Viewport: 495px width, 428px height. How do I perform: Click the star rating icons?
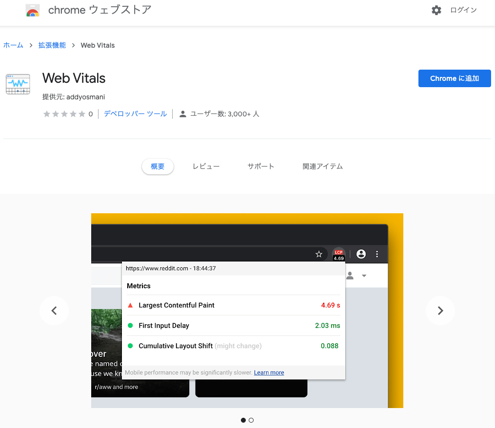click(64, 114)
